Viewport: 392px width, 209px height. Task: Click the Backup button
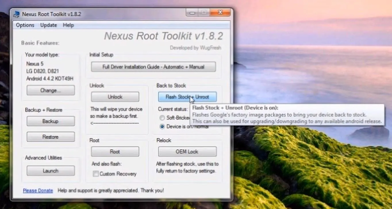click(x=51, y=121)
